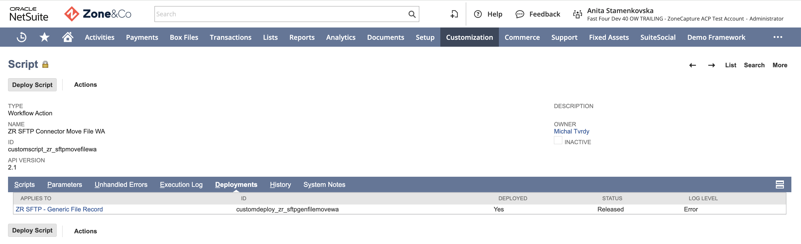Click the user name Anita Stamenkovska

click(x=620, y=11)
